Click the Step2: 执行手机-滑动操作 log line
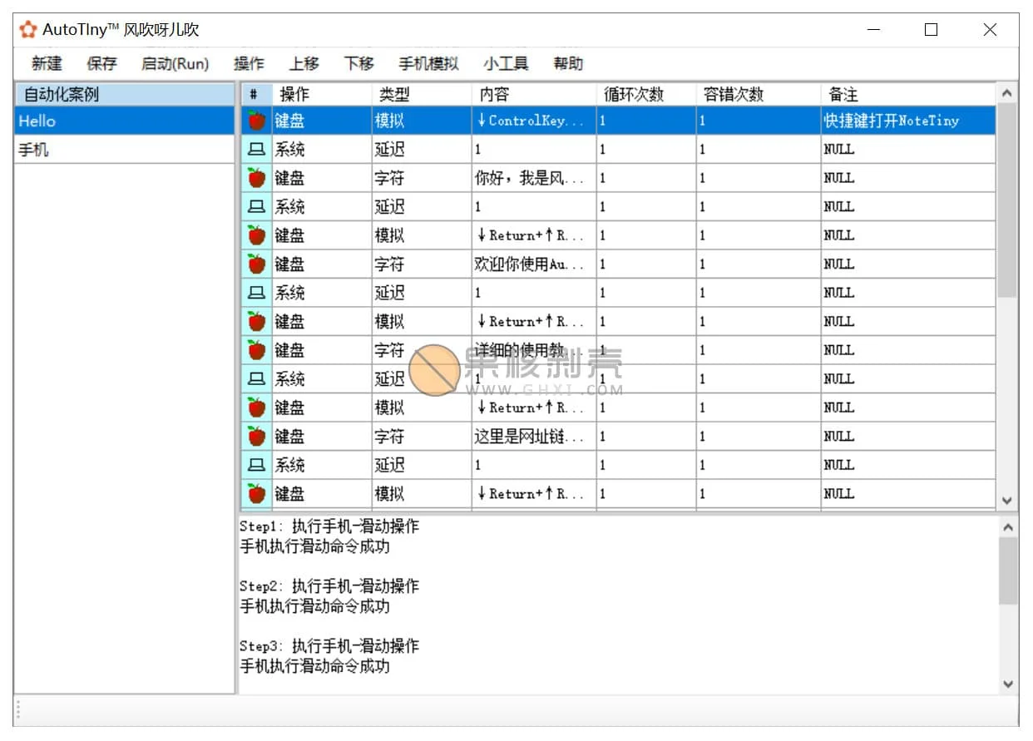1033x741 pixels. tap(329, 586)
